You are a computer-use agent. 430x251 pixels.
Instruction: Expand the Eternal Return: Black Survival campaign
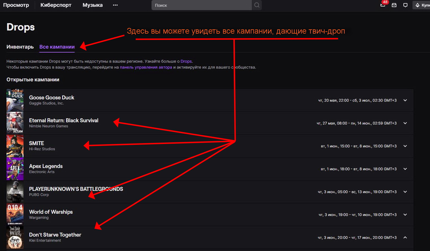pyautogui.click(x=405, y=123)
